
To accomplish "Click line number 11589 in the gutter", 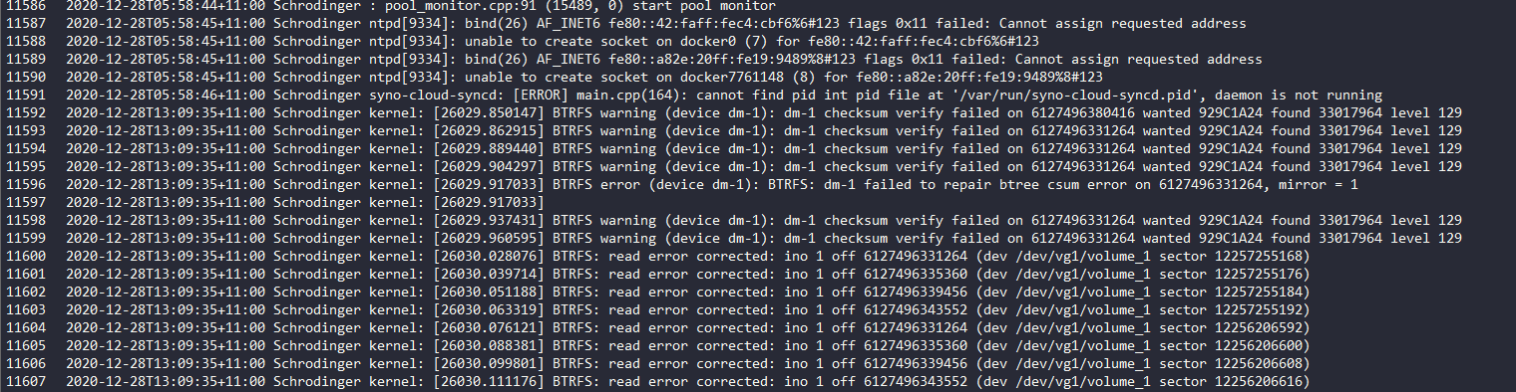I will coord(25,59).
